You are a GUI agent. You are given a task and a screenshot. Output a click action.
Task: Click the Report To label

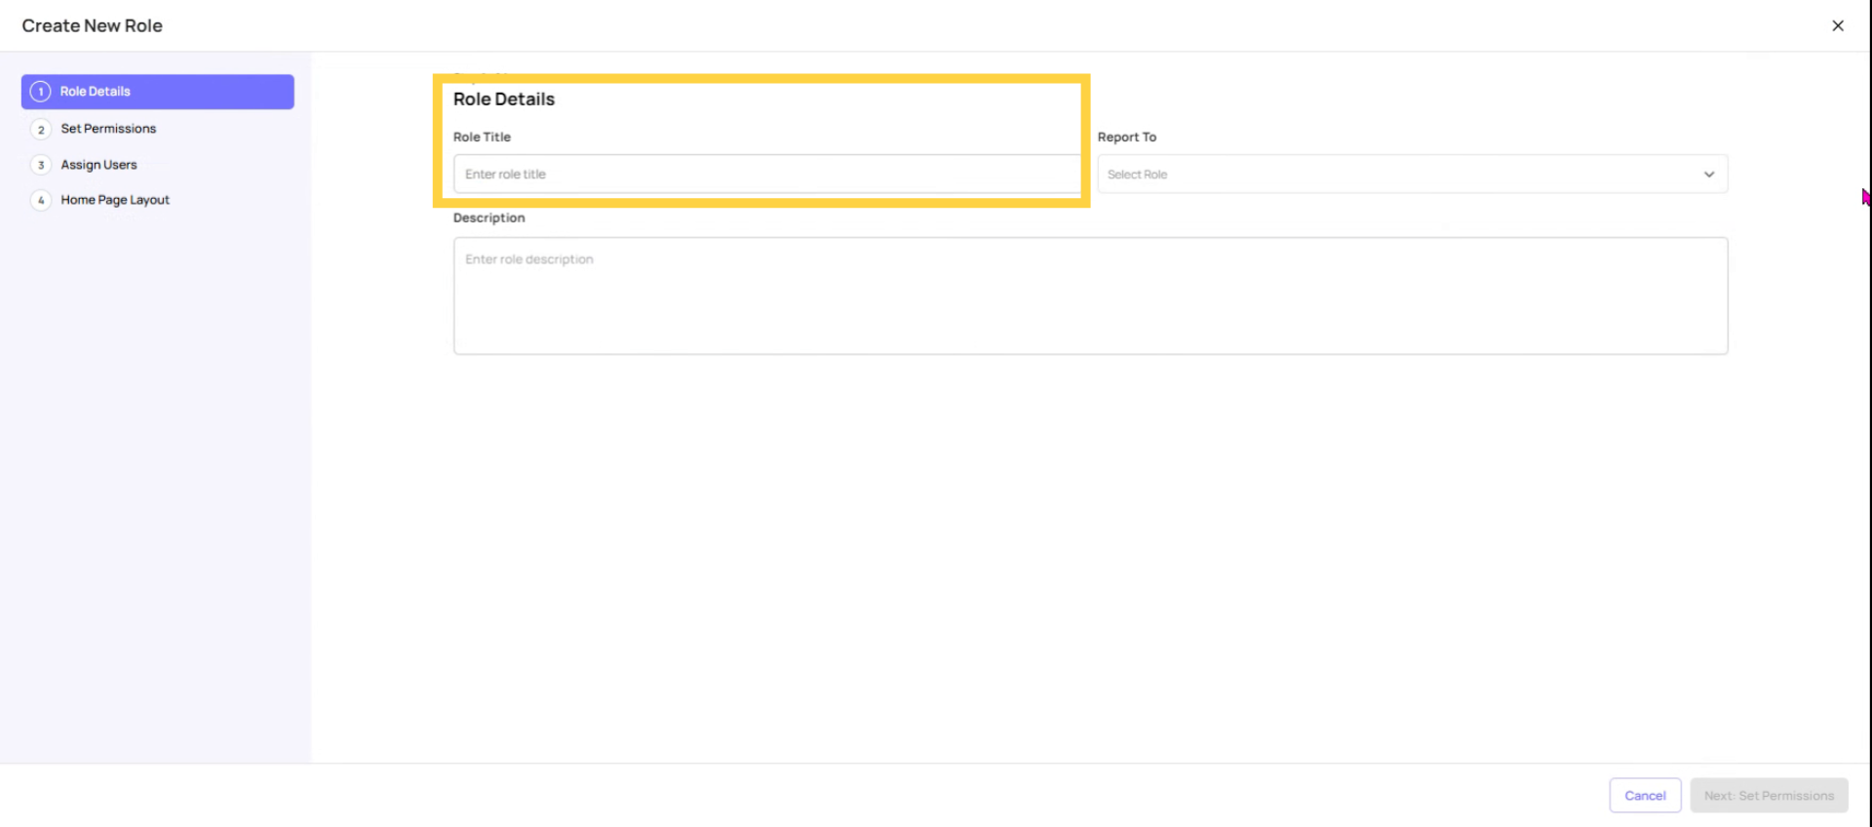click(x=1127, y=138)
